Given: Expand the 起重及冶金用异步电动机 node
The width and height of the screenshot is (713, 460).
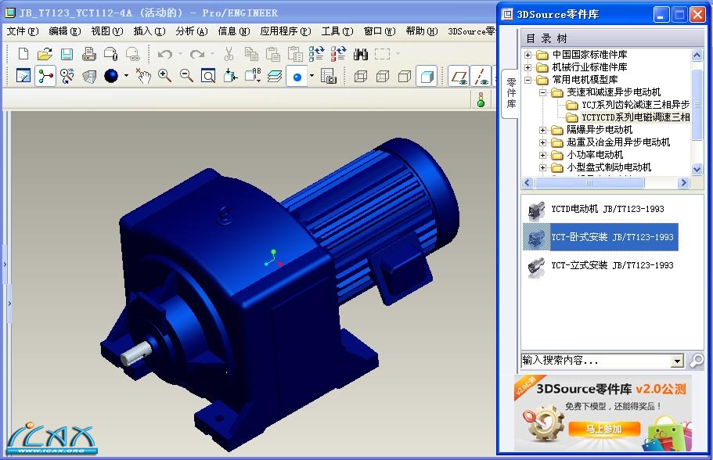Looking at the screenshot, I should [542, 142].
